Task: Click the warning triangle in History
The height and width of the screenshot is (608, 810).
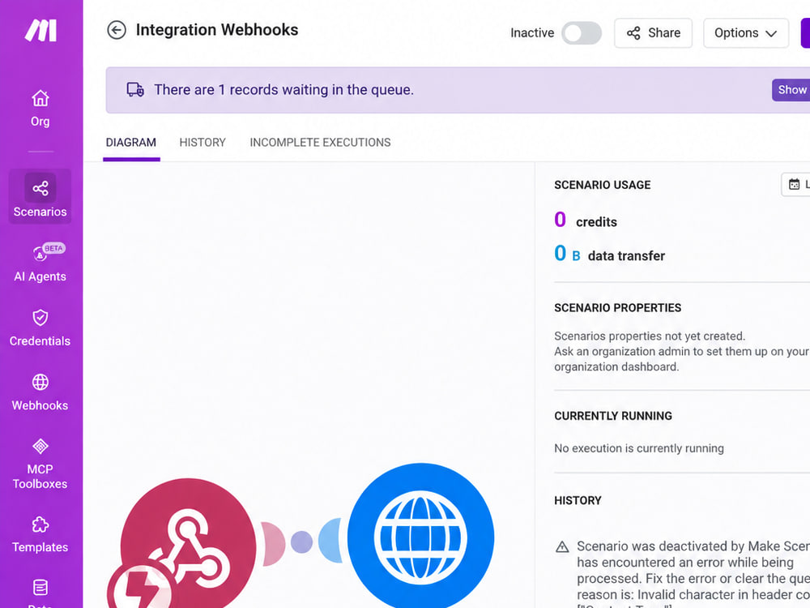Action: coord(562,547)
